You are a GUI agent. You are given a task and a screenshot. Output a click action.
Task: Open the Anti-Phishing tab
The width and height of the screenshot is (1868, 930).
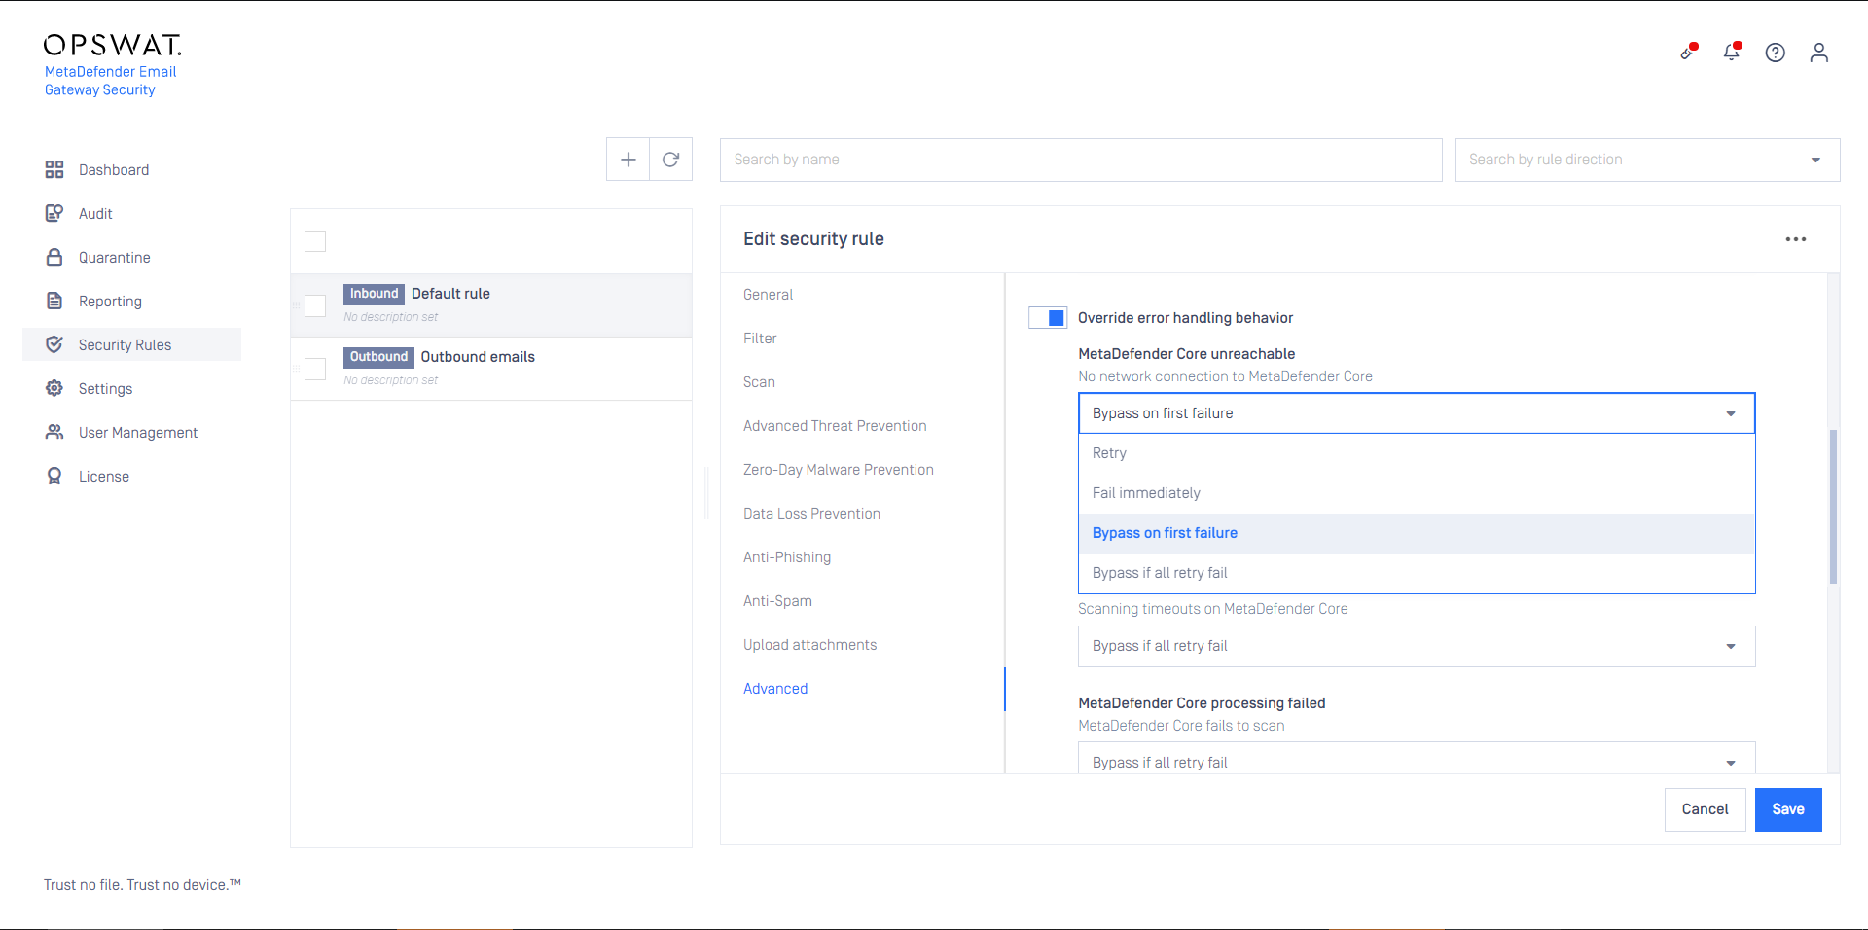tap(787, 557)
